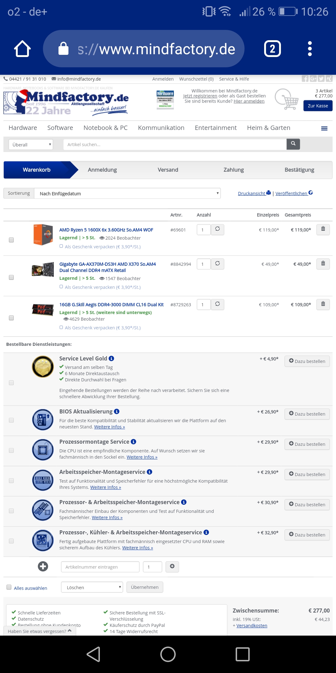Open the Versandkosten link
This screenshot has width=336, height=673.
point(252,626)
